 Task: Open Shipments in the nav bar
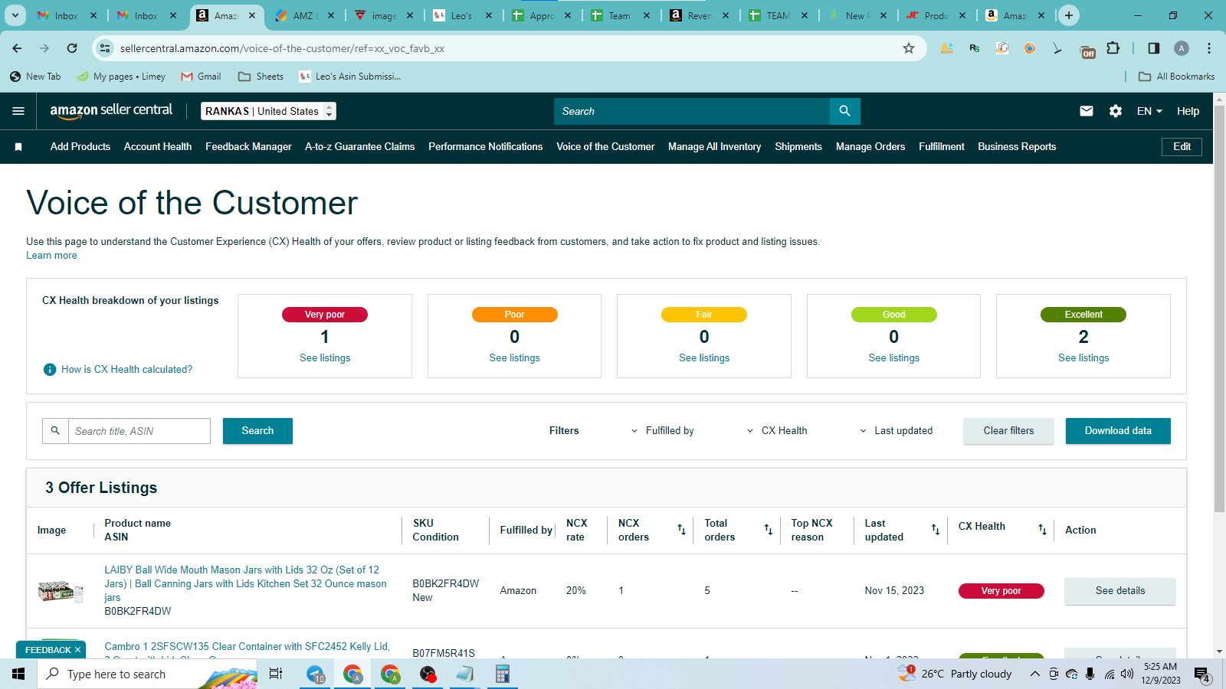798,147
